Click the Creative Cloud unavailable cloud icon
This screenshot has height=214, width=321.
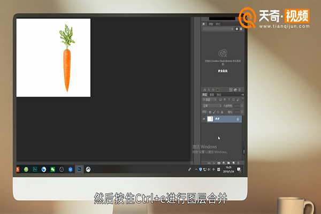(223, 53)
